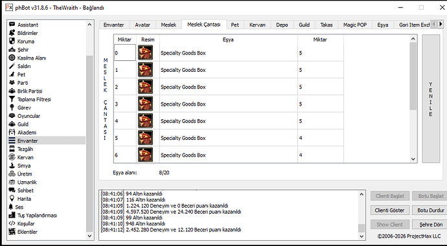The image size is (447, 246).
Task: Click log panel scroll down arrow
Action: (x=361, y=236)
